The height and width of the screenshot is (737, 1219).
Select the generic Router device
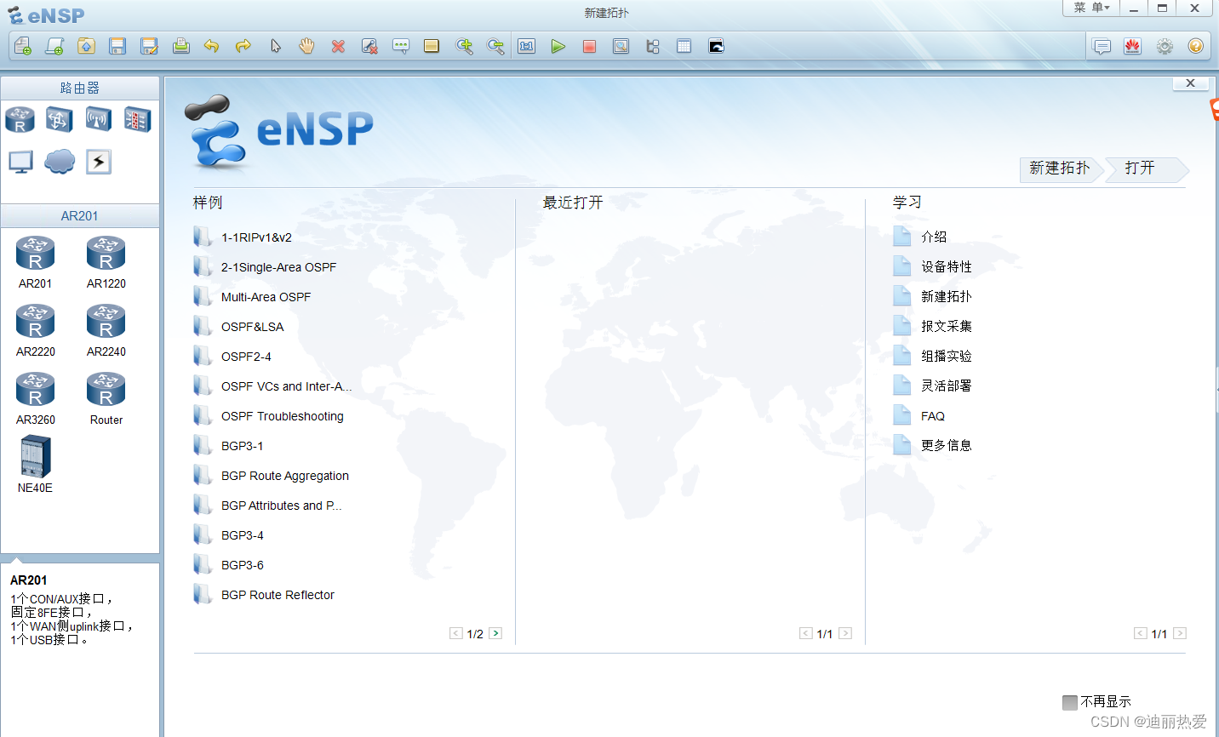click(x=106, y=398)
